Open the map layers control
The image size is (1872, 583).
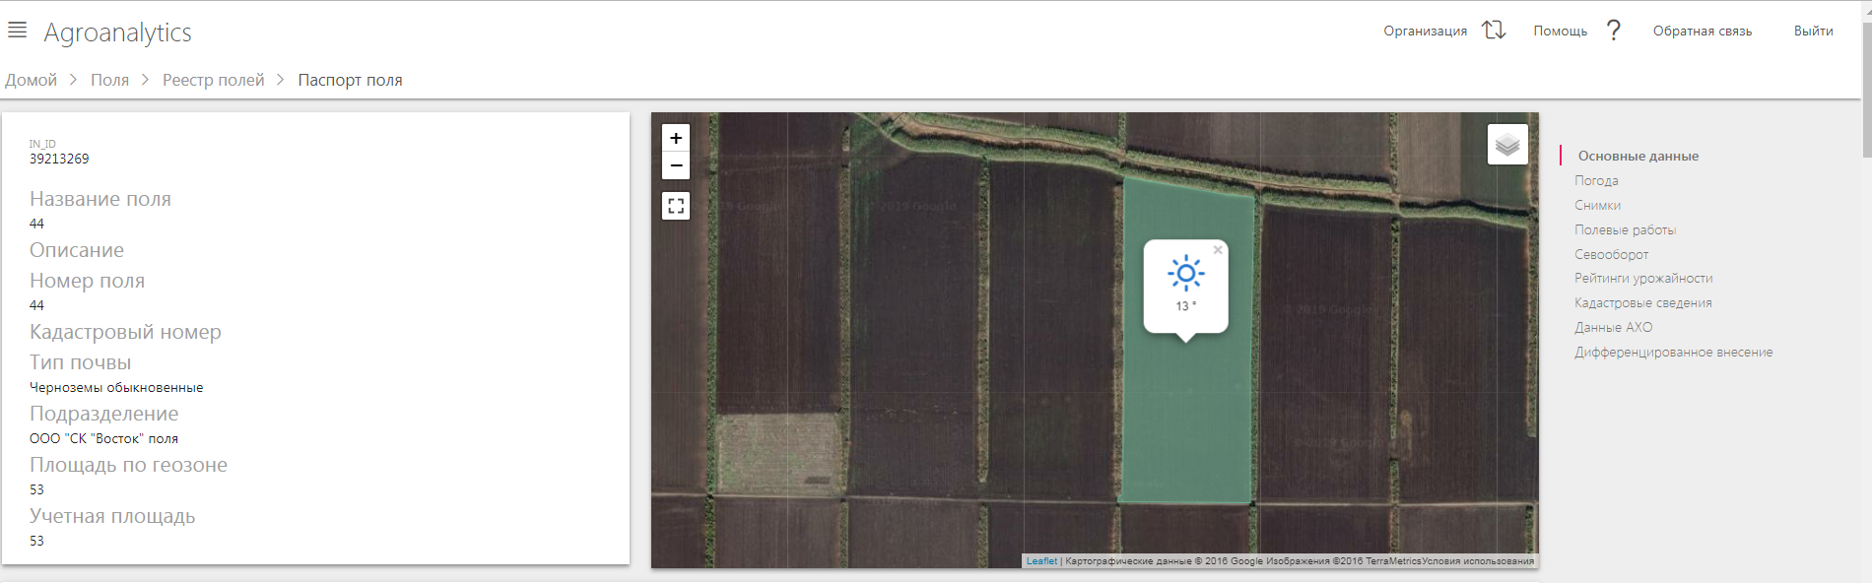[x=1507, y=145]
